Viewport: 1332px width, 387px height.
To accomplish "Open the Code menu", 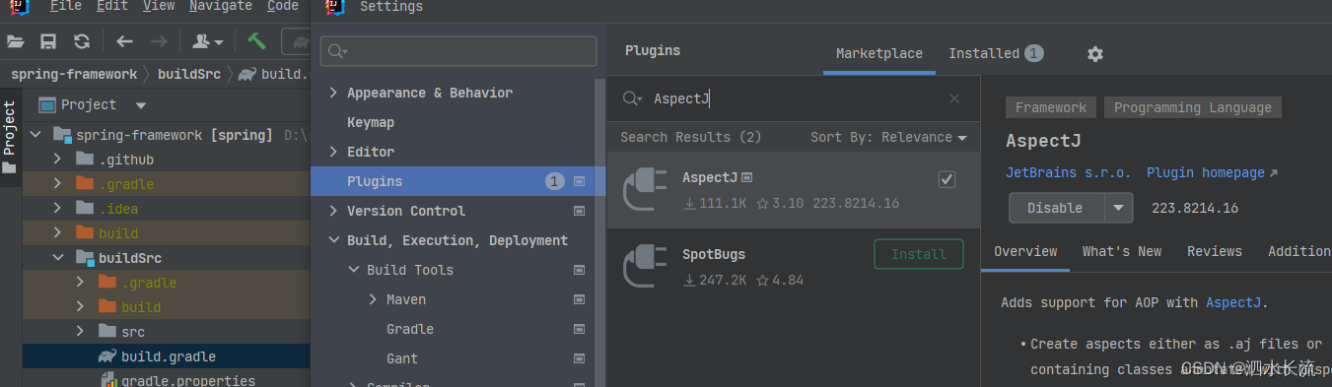I will (283, 6).
